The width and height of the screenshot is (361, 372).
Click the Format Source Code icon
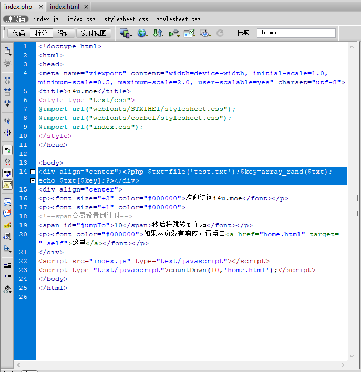coord(7,288)
